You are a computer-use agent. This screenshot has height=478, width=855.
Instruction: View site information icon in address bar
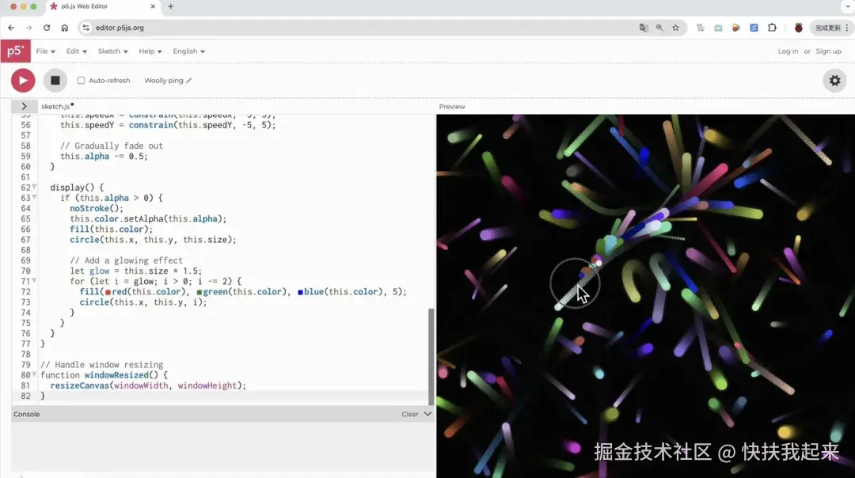[x=85, y=28]
